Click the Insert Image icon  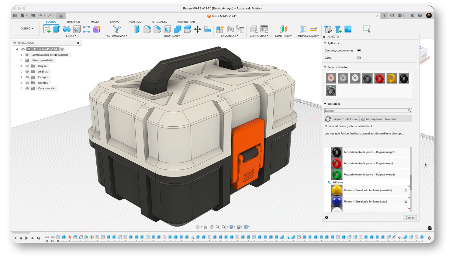click(x=348, y=29)
